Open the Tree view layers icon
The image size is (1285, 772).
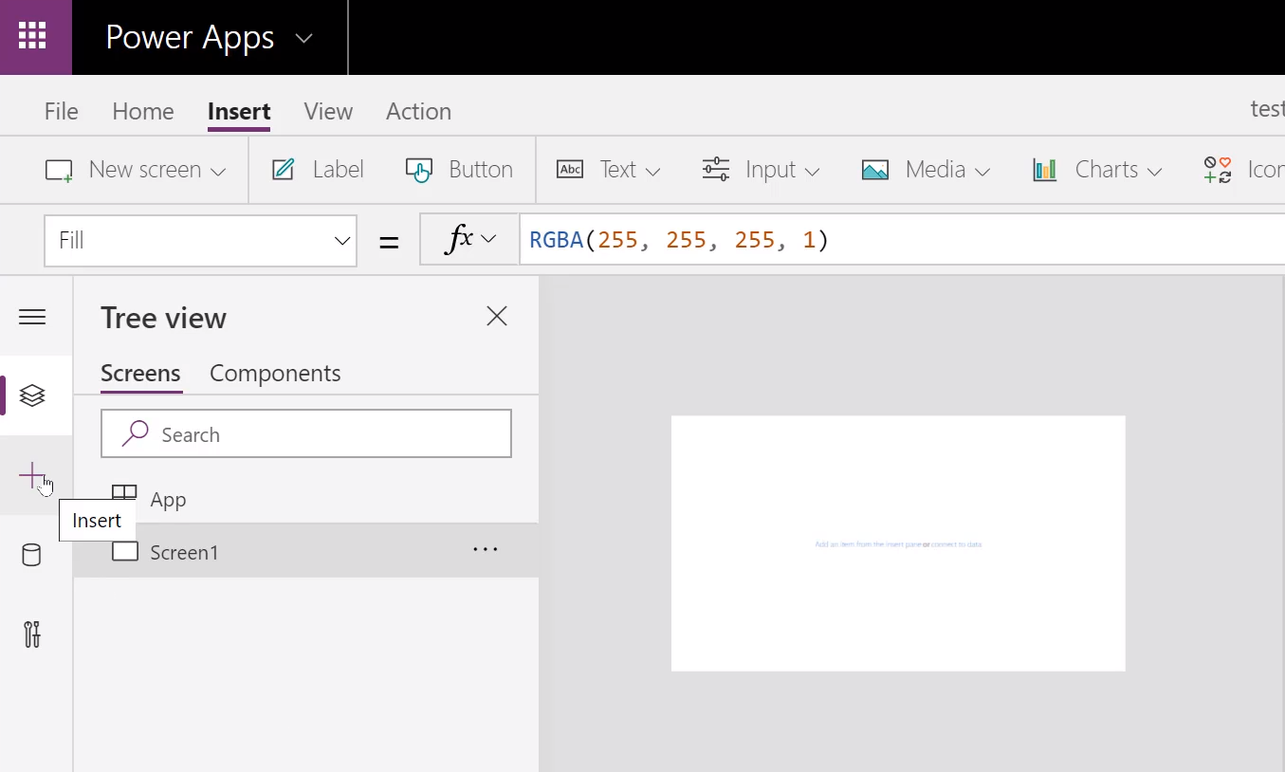tap(32, 395)
